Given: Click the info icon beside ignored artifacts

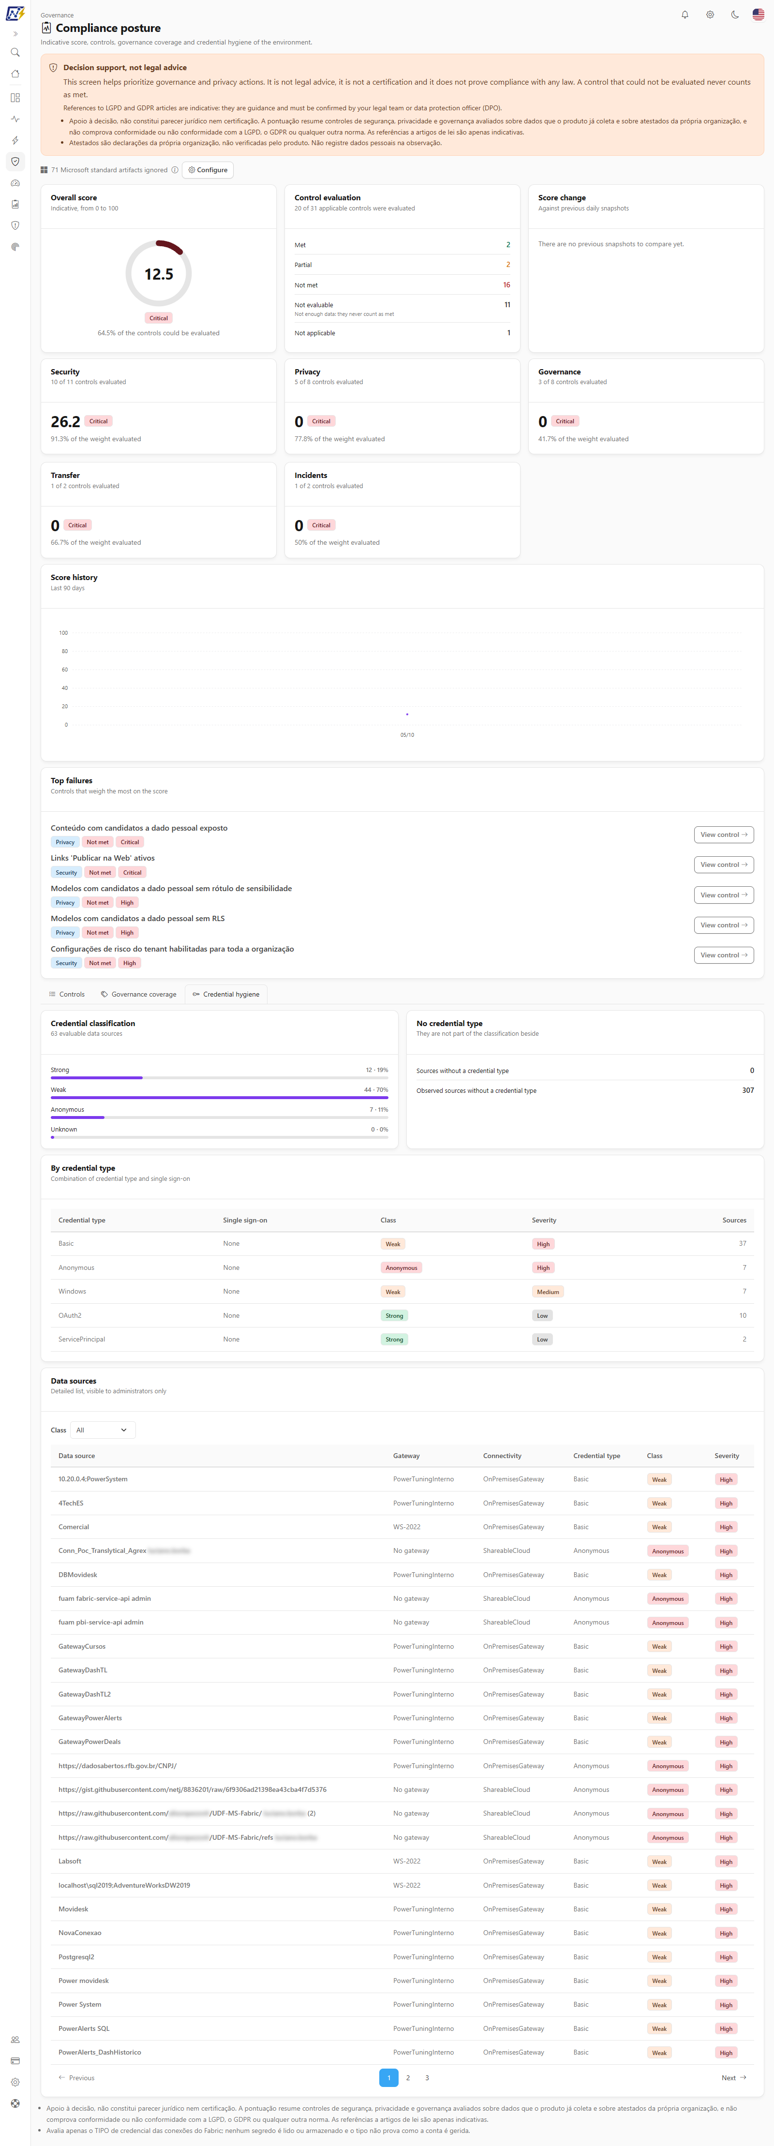Looking at the screenshot, I should click(x=175, y=170).
